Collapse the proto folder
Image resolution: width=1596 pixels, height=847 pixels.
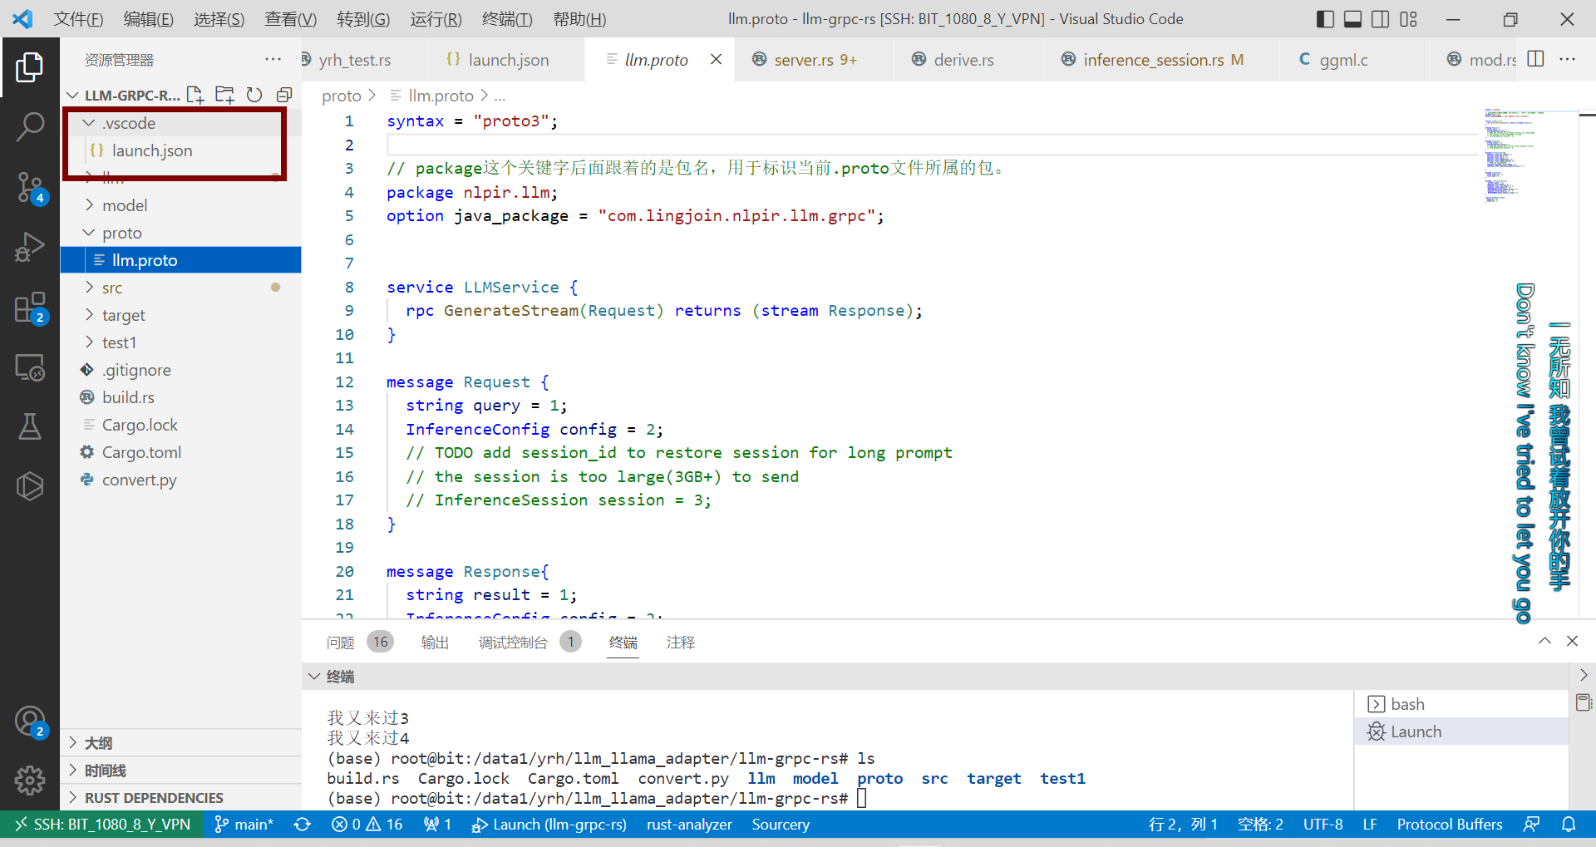click(x=180, y=233)
